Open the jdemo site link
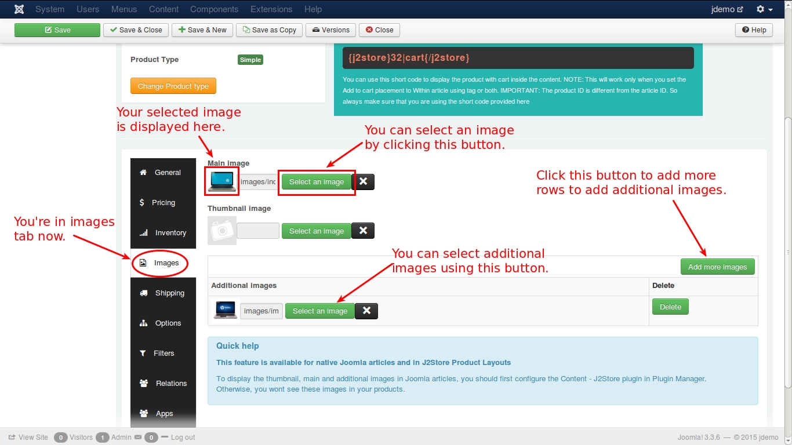The height and width of the screenshot is (445, 792). coord(727,9)
